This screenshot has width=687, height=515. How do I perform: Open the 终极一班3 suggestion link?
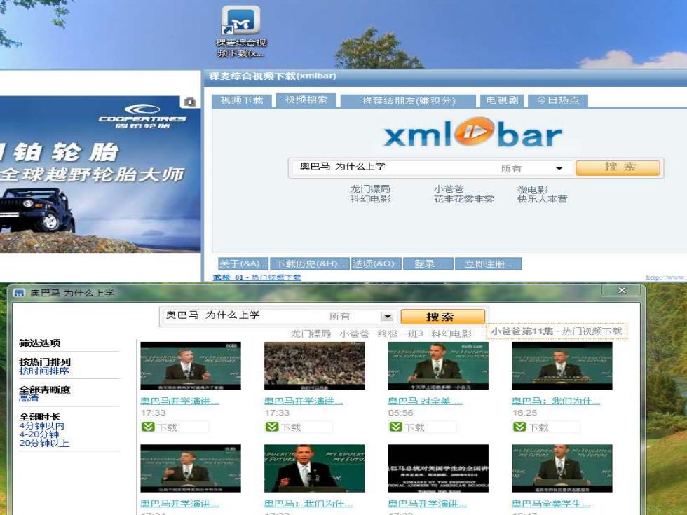click(400, 334)
